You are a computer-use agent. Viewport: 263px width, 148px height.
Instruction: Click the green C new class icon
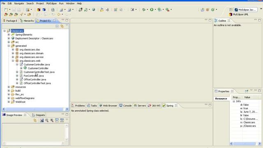[x=213, y=10]
